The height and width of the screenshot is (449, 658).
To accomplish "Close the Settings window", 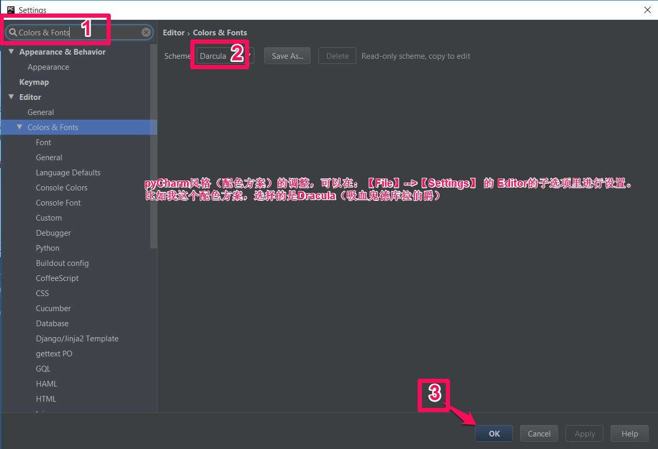I will click(647, 10).
